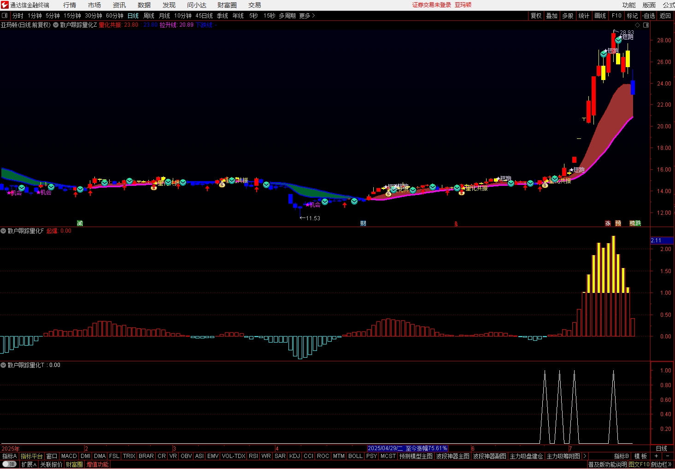Screen dimensions: 675x469
Task: Open the 数据 menu
Action: click(144, 5)
